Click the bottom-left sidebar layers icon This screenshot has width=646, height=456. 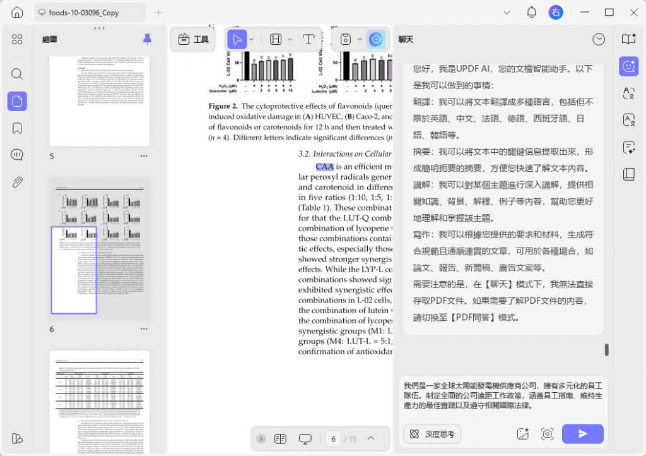pyautogui.click(x=17, y=438)
